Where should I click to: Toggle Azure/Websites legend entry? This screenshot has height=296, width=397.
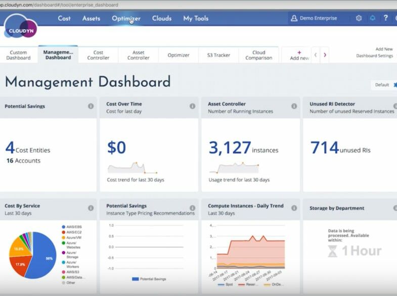71,245
